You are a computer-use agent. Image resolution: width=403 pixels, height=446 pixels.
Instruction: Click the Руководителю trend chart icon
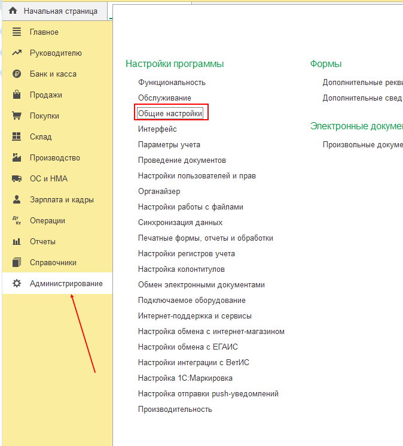click(x=17, y=53)
